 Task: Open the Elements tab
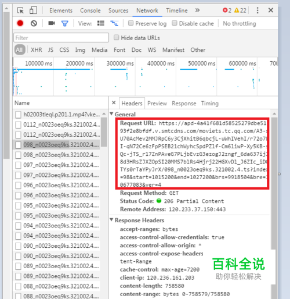61,10
